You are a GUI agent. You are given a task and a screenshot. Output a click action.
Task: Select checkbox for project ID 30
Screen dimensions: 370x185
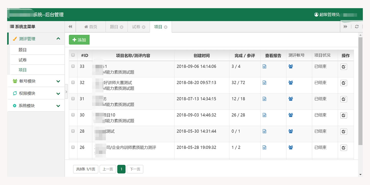[73, 115]
